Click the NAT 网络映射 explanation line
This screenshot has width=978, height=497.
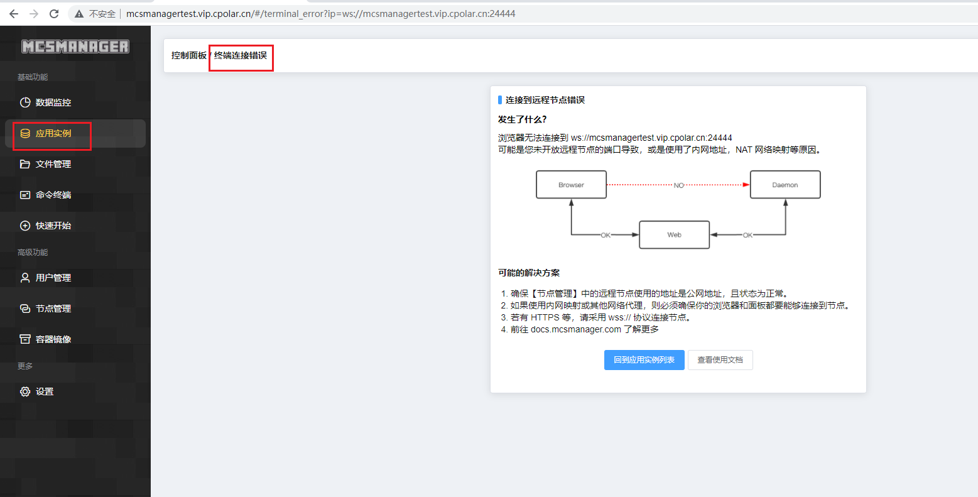661,150
